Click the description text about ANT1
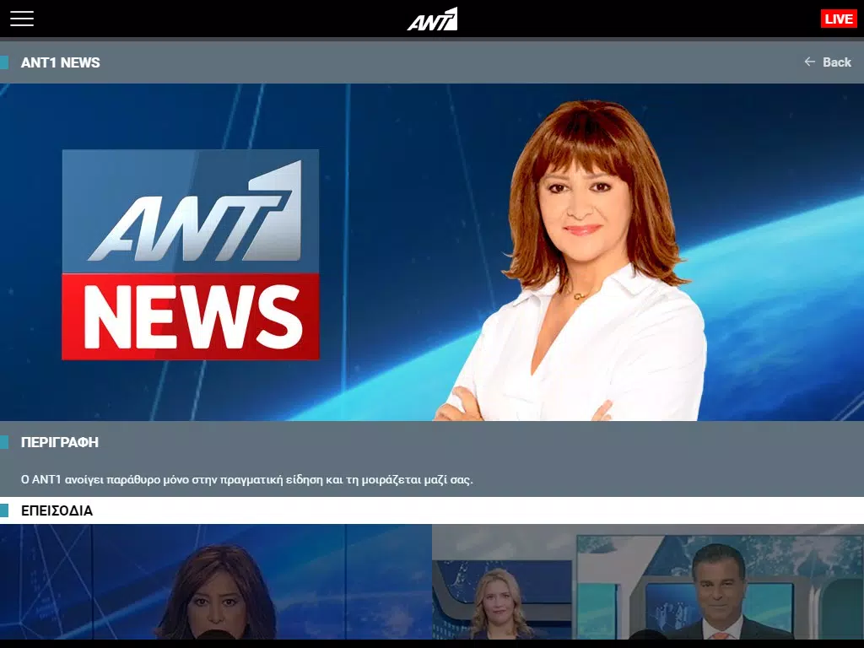Screen dimensions: 864x648 247,479
